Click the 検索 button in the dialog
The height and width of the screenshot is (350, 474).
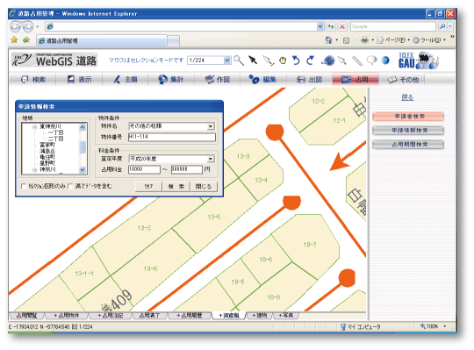click(176, 186)
